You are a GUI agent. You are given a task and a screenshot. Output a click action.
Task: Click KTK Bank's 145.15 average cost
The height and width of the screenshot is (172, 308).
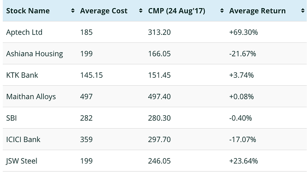point(92,75)
